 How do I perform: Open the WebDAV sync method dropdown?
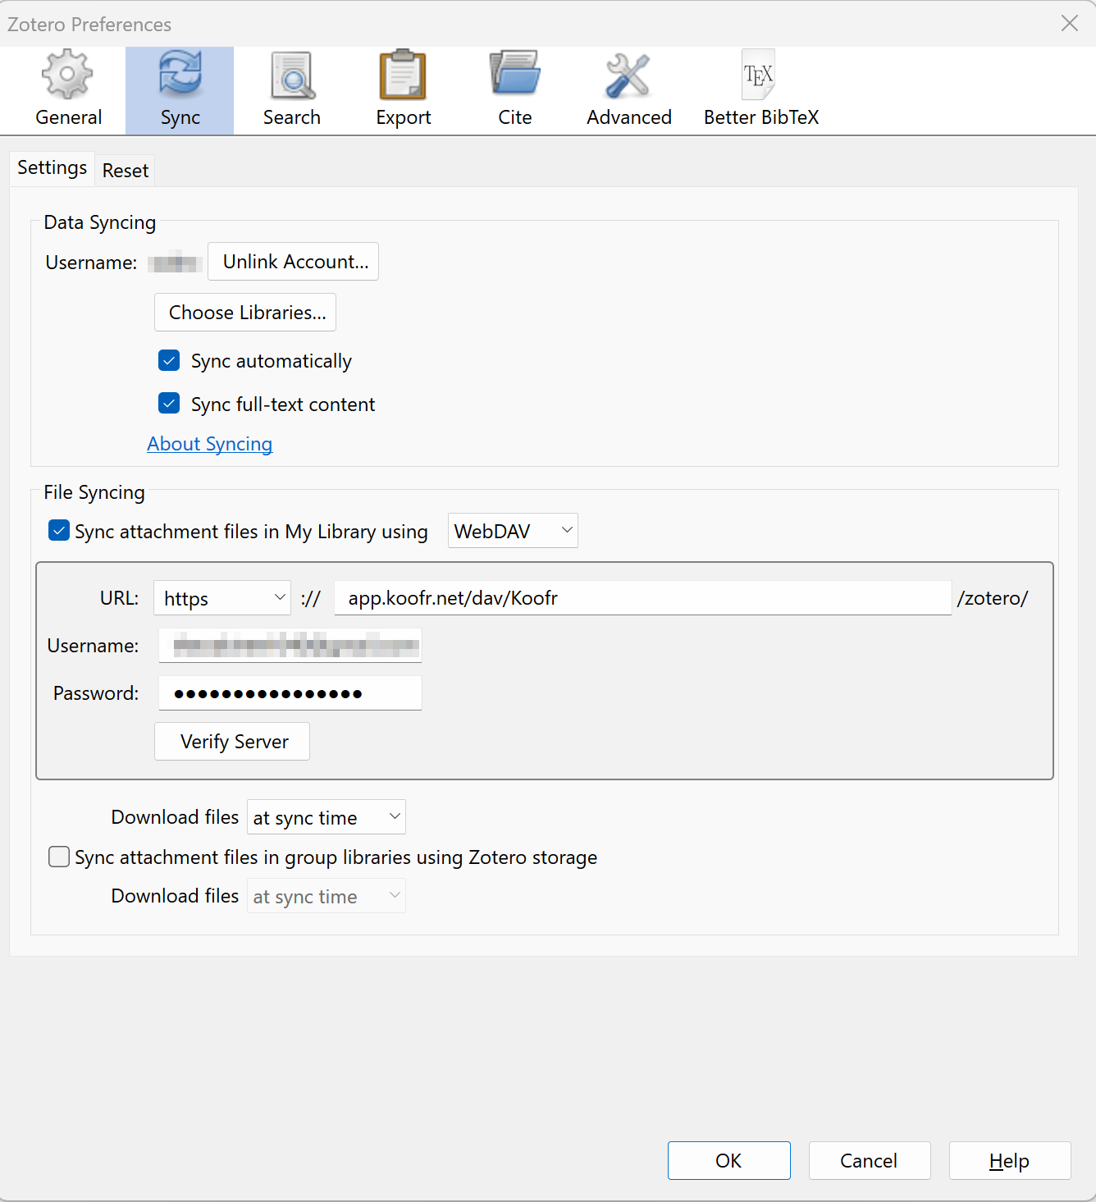(513, 531)
